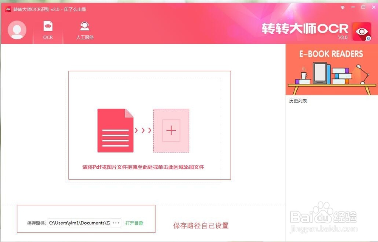Click the minimize button in title bar
Image resolution: width=378 pixels, height=242 pixels.
tap(353, 7)
